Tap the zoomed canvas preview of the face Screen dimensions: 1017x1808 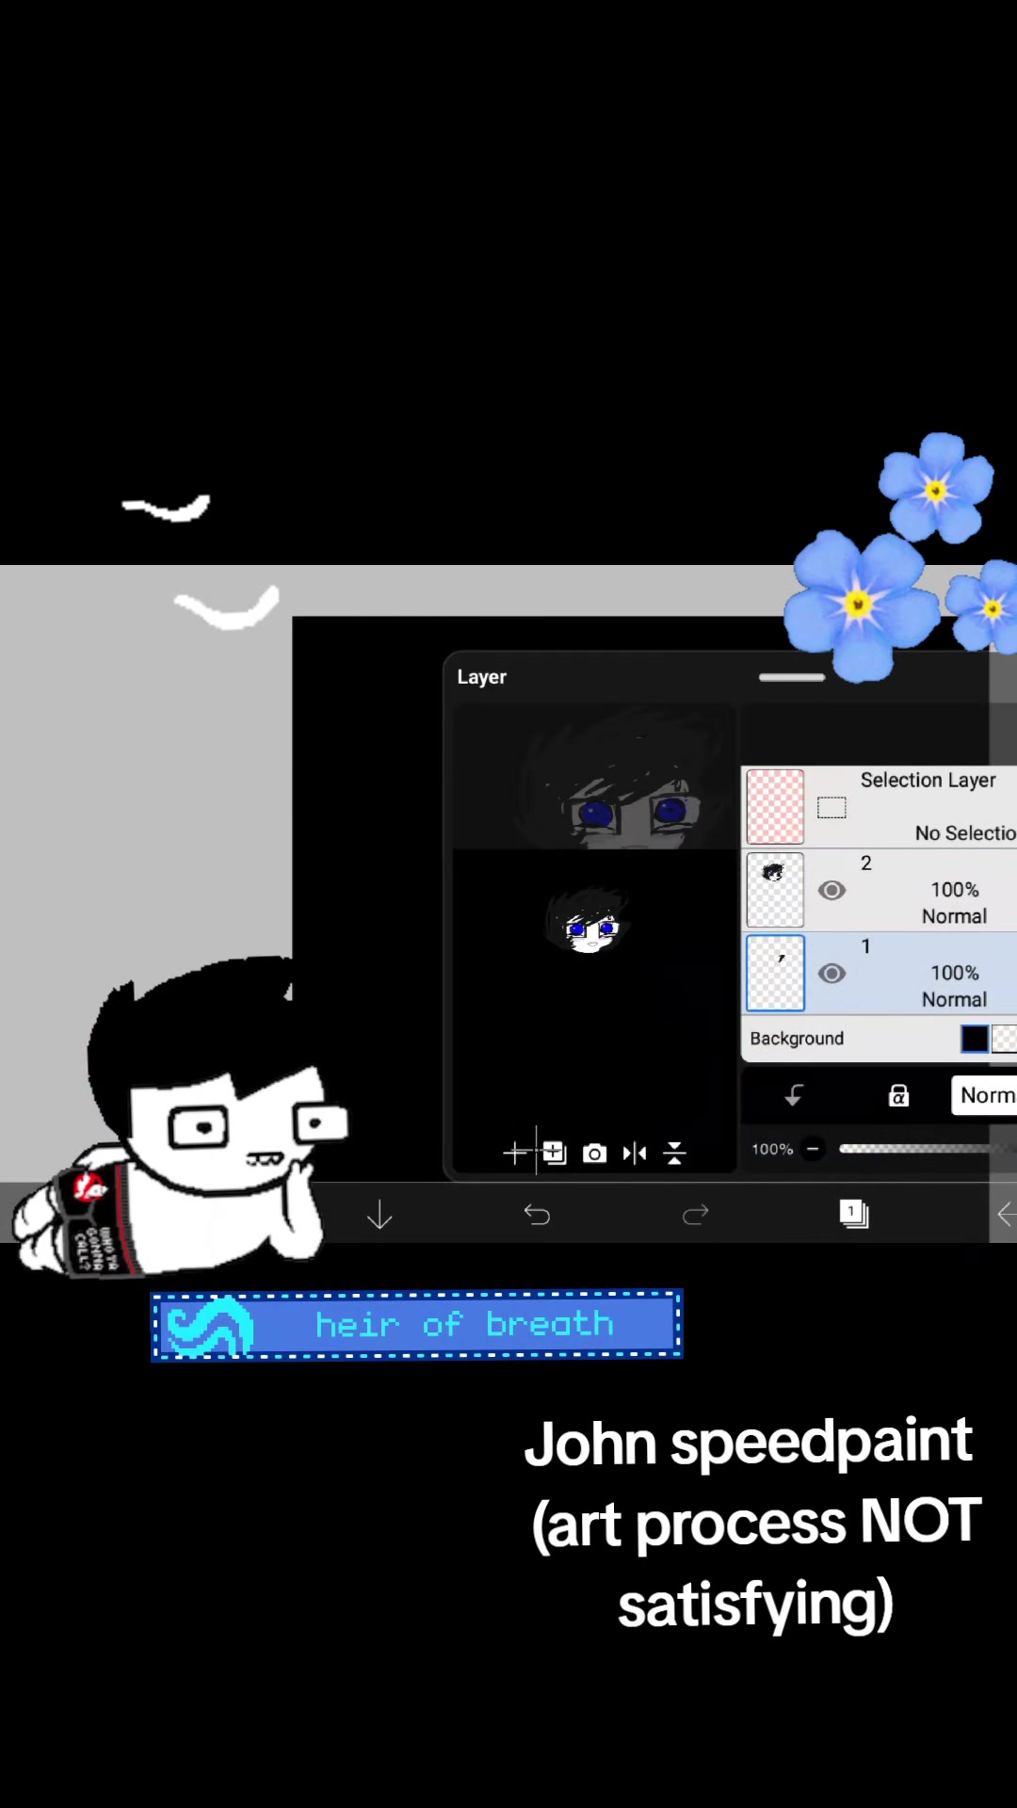pyautogui.click(x=594, y=778)
